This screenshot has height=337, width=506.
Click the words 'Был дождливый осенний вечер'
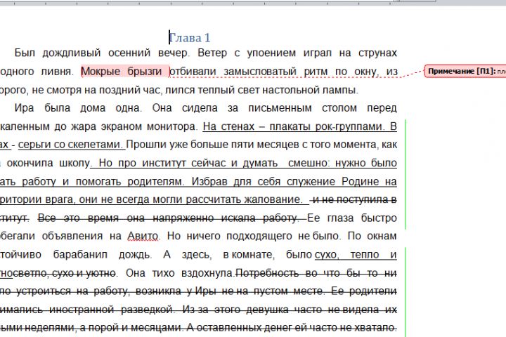coord(100,53)
